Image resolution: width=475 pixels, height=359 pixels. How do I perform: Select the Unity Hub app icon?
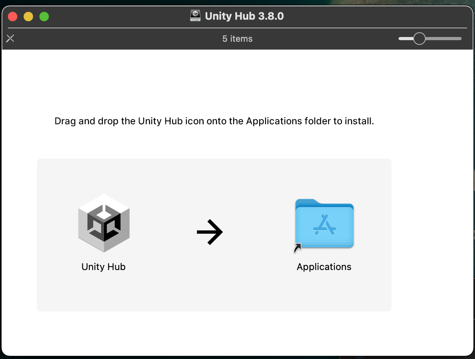pos(104,223)
